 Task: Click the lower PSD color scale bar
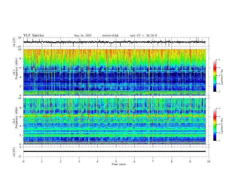coord(215,125)
